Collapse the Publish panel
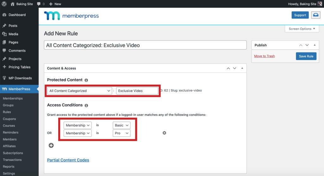Screen dimensions: 324x176 (x=315, y=45)
